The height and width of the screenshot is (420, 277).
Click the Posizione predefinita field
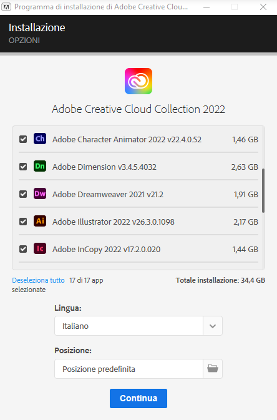click(129, 369)
